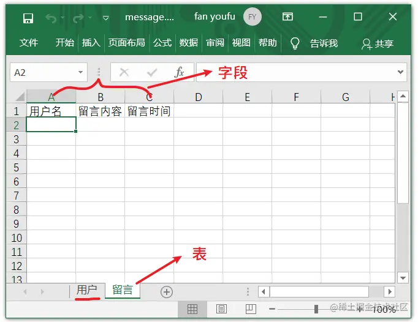Select row 5 header
Image resolution: width=418 pixels, height=322 pixels.
pos(17,167)
